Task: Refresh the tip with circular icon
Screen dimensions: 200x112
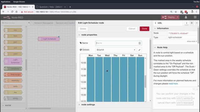Action: point(194,89)
